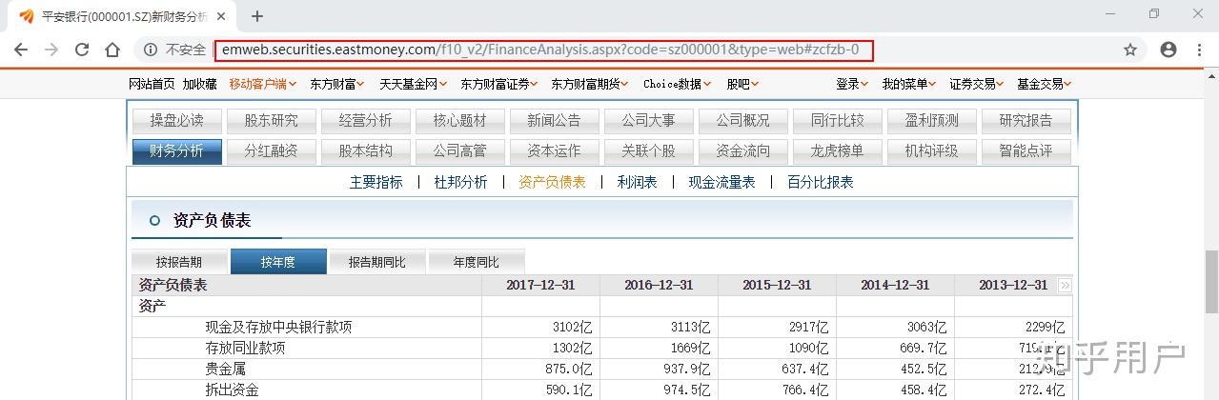Open 公司大事 section
Viewport: 1219px width, 400px height.
pyautogui.click(x=648, y=121)
